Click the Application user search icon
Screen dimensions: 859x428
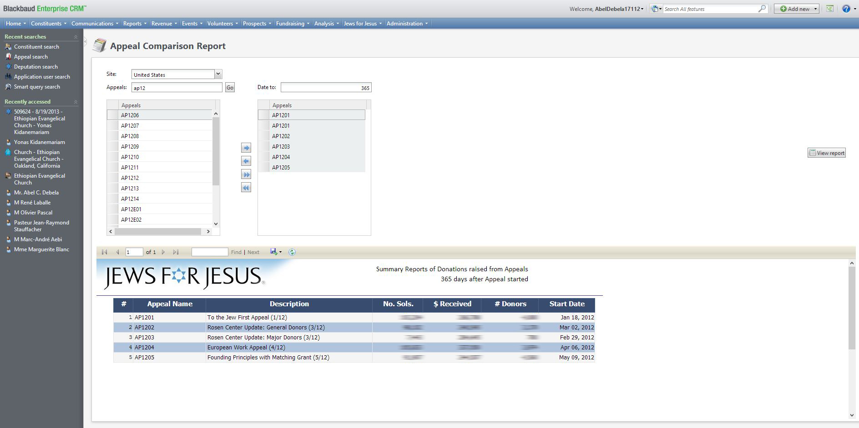point(8,77)
